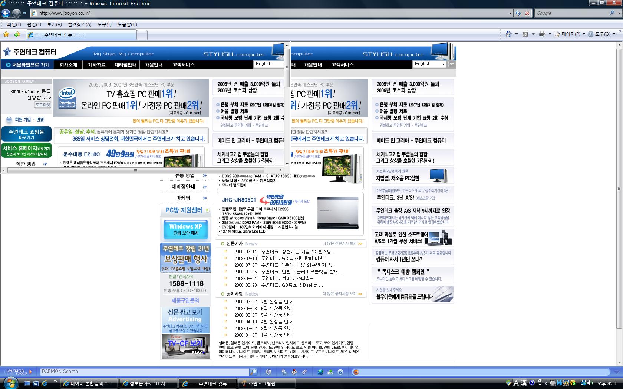Focus the DAEMON Search field
The height and width of the screenshot is (389, 623).
click(x=145, y=372)
